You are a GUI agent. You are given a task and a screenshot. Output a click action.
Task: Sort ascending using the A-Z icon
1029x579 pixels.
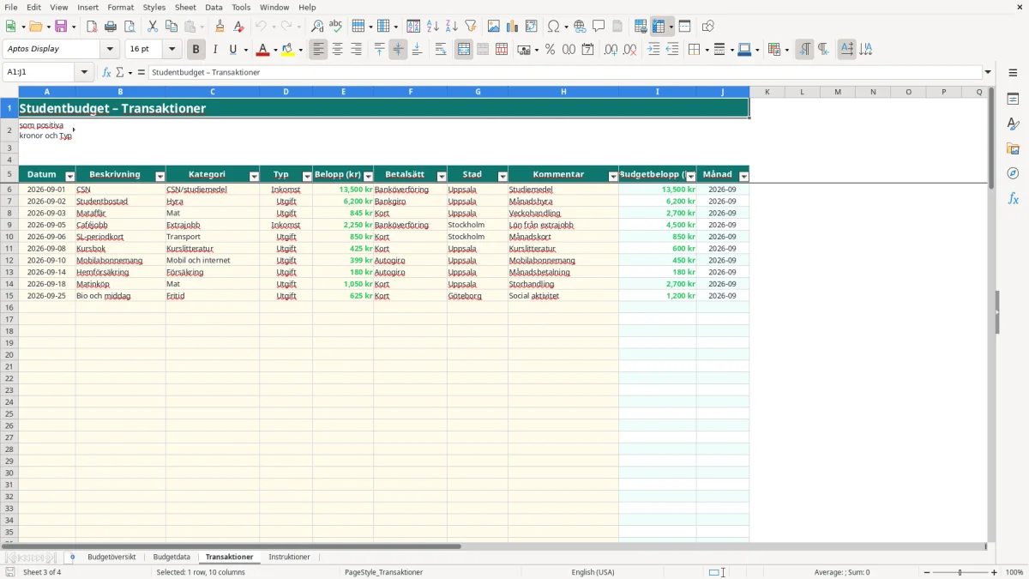pyautogui.click(x=433, y=27)
